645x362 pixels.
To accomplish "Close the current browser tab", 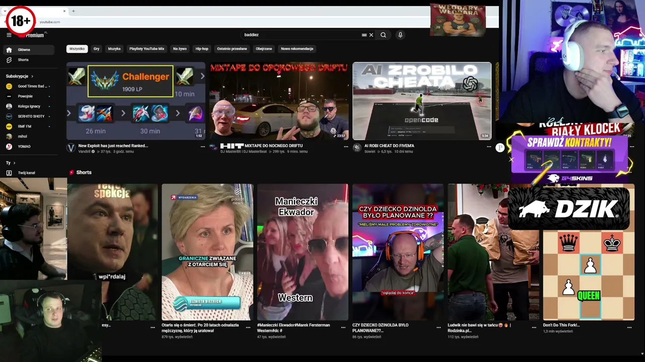I will 64,11.
